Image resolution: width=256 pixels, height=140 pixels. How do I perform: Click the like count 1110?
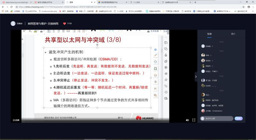[69, 23]
